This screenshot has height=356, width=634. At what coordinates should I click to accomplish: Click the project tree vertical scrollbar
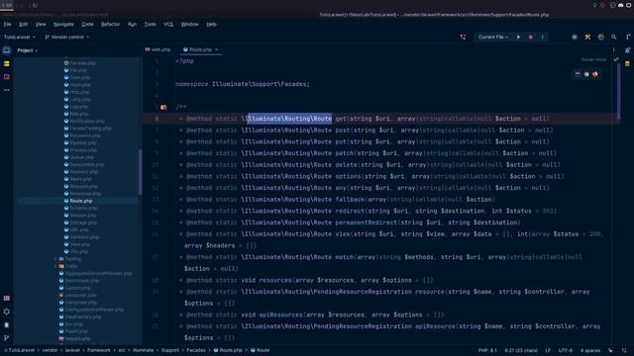click(x=141, y=172)
